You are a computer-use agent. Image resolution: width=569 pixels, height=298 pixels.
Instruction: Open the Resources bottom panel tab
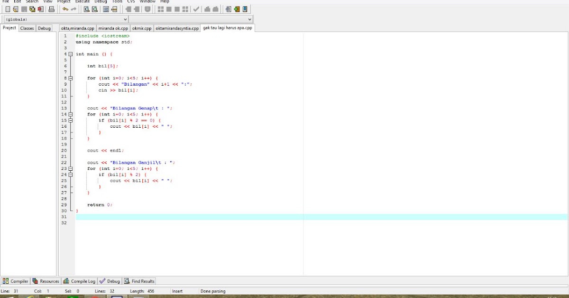point(46,281)
